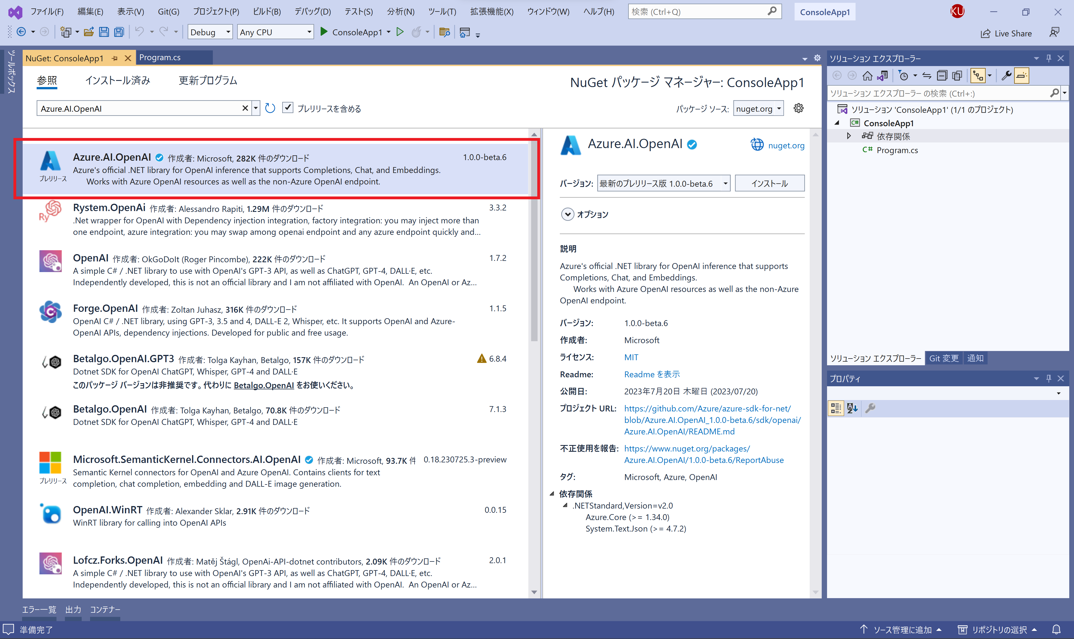
Task: Click the Rystem.OpenAi package icon
Action: 50,211
